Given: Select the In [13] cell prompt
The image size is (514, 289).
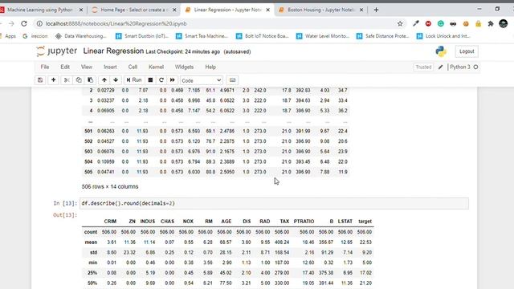Looking at the screenshot, I should tap(65, 203).
